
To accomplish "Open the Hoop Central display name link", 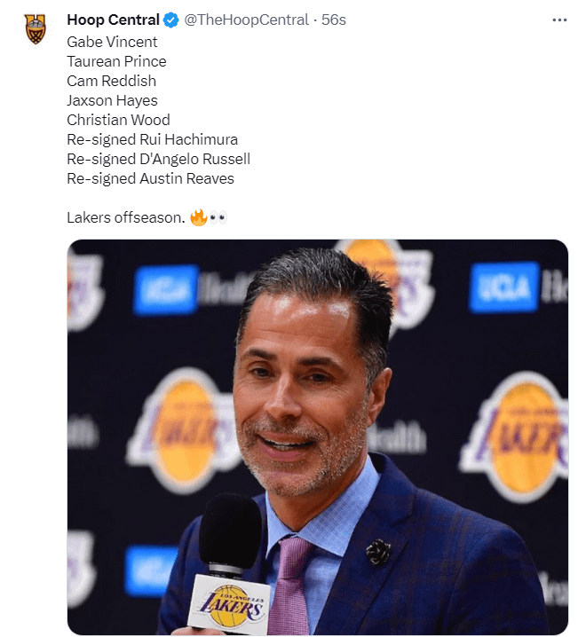I will click(113, 20).
